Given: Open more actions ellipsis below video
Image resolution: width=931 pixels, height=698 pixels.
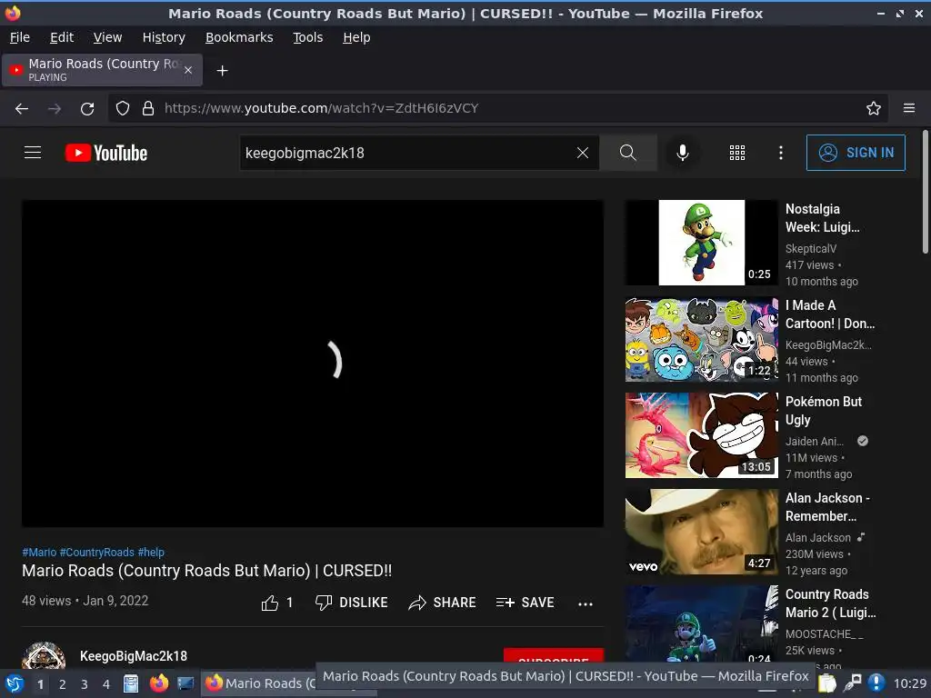Looking at the screenshot, I should point(586,603).
